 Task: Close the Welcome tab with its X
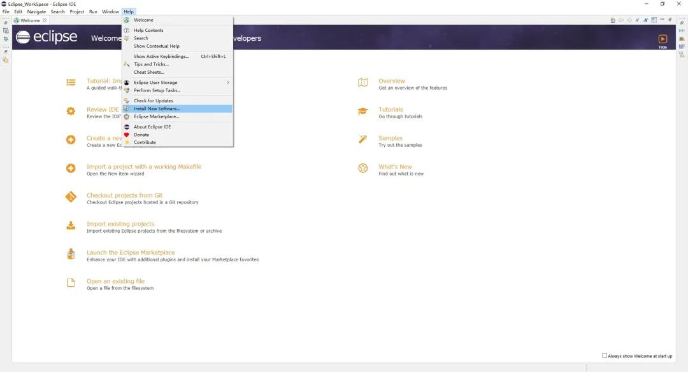[45, 20]
